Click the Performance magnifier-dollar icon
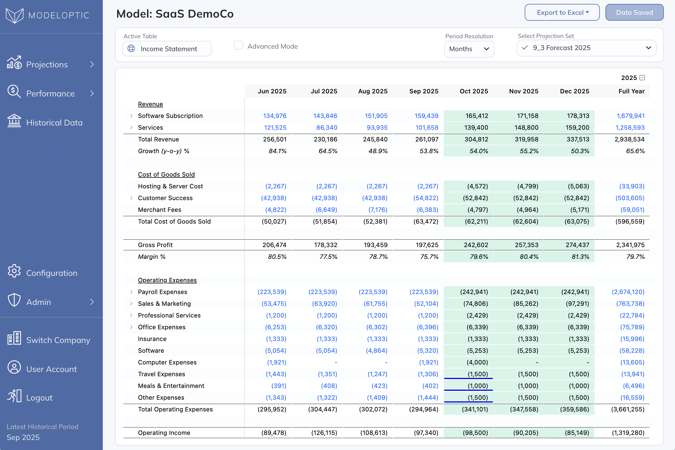Viewport: 675px width, 450px height. point(14,92)
